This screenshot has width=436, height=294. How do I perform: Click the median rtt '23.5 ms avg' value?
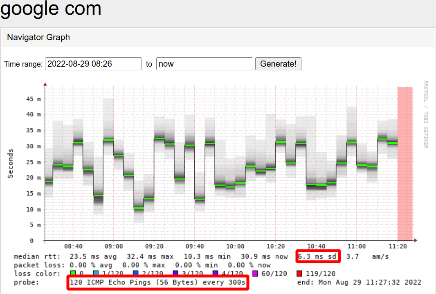click(x=93, y=256)
